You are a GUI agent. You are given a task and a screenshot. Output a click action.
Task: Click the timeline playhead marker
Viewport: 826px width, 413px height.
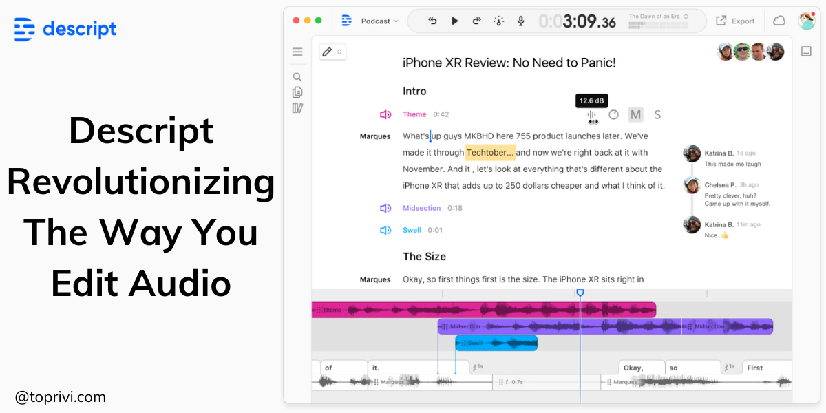click(x=580, y=293)
